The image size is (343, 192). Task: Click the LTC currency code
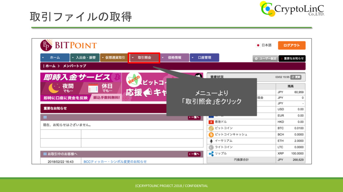pos(280,147)
